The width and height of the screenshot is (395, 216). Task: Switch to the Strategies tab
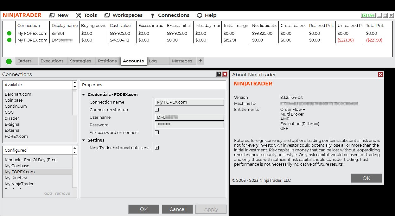81,61
